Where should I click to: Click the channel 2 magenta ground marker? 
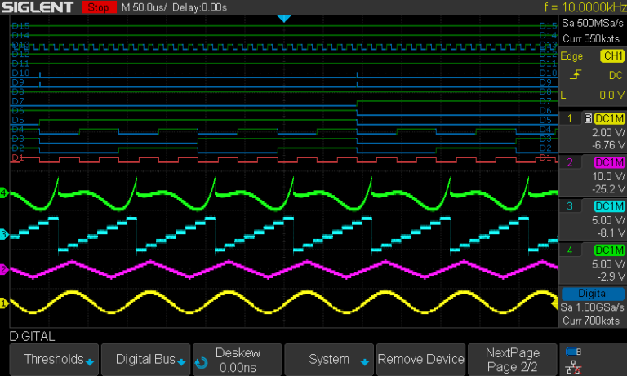[x=4, y=269]
